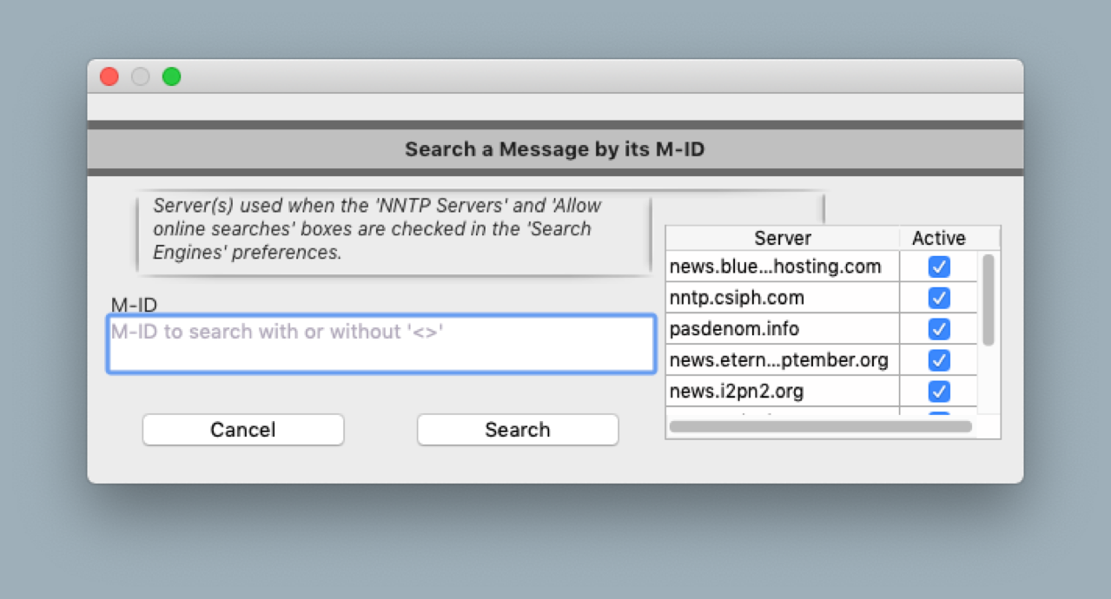Click the Server column header

[x=782, y=238]
